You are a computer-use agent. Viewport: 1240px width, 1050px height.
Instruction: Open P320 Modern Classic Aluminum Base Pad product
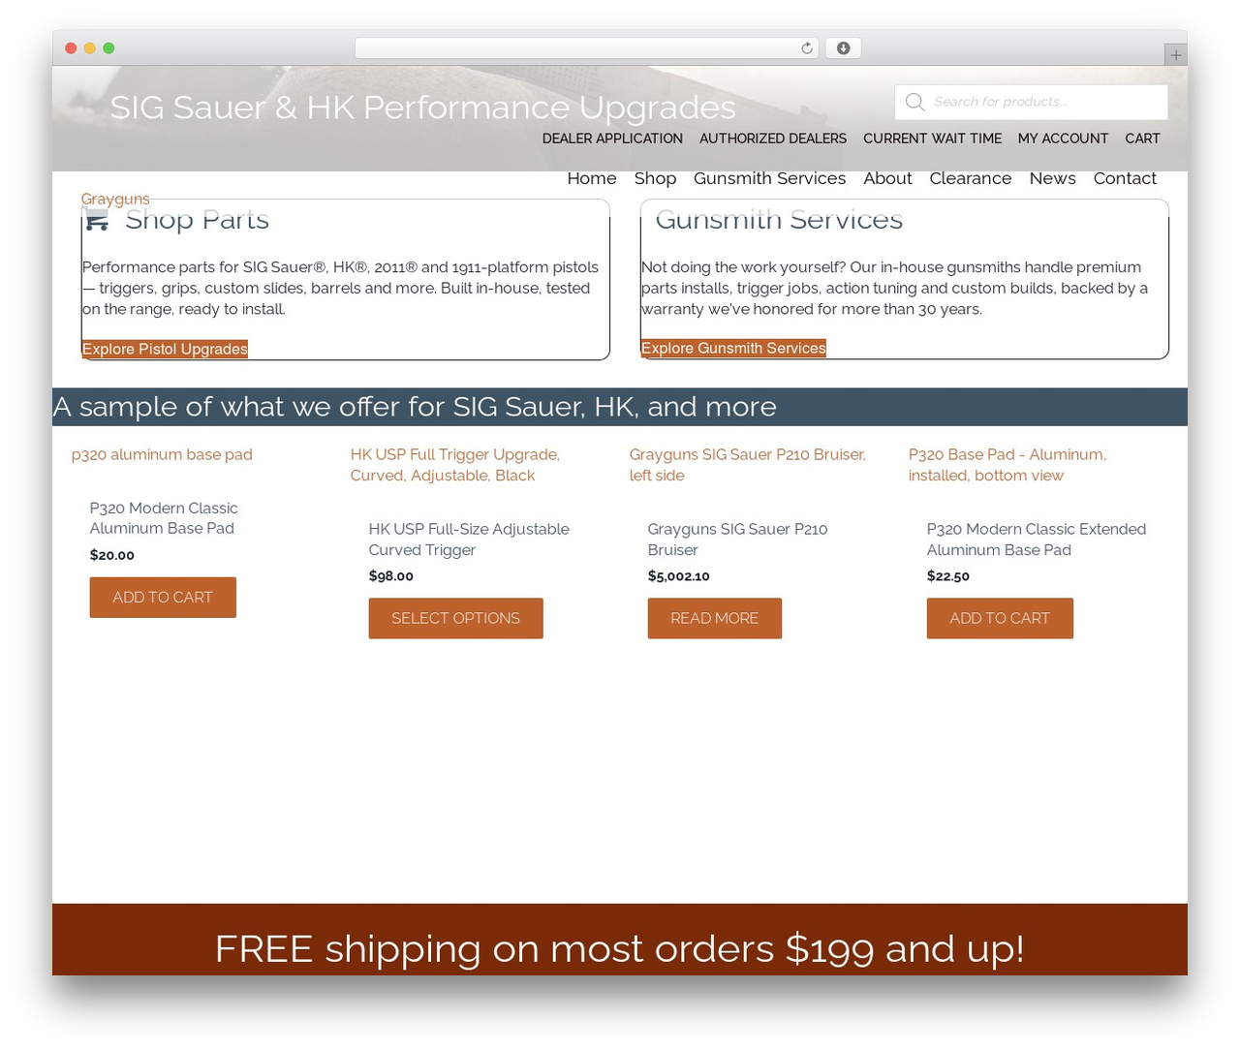(x=164, y=518)
